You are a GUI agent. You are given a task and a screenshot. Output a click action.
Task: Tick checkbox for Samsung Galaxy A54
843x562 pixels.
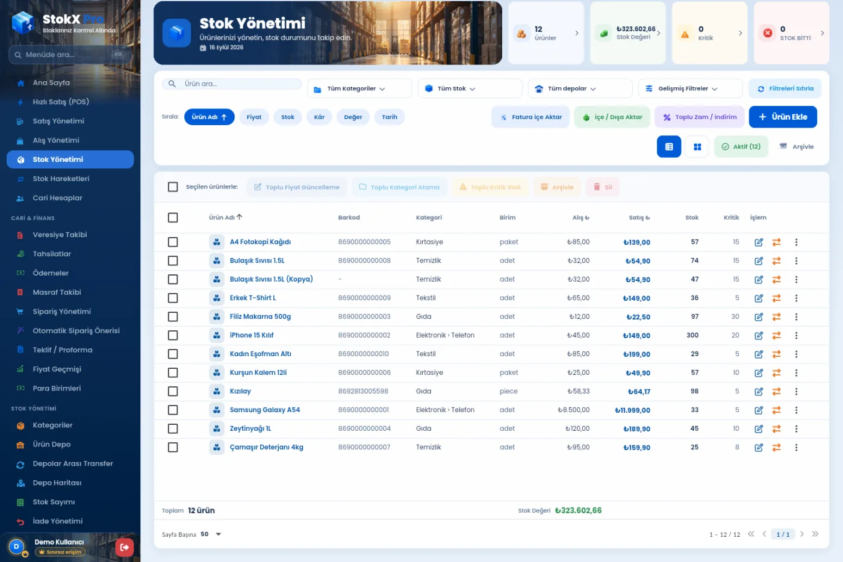point(173,410)
